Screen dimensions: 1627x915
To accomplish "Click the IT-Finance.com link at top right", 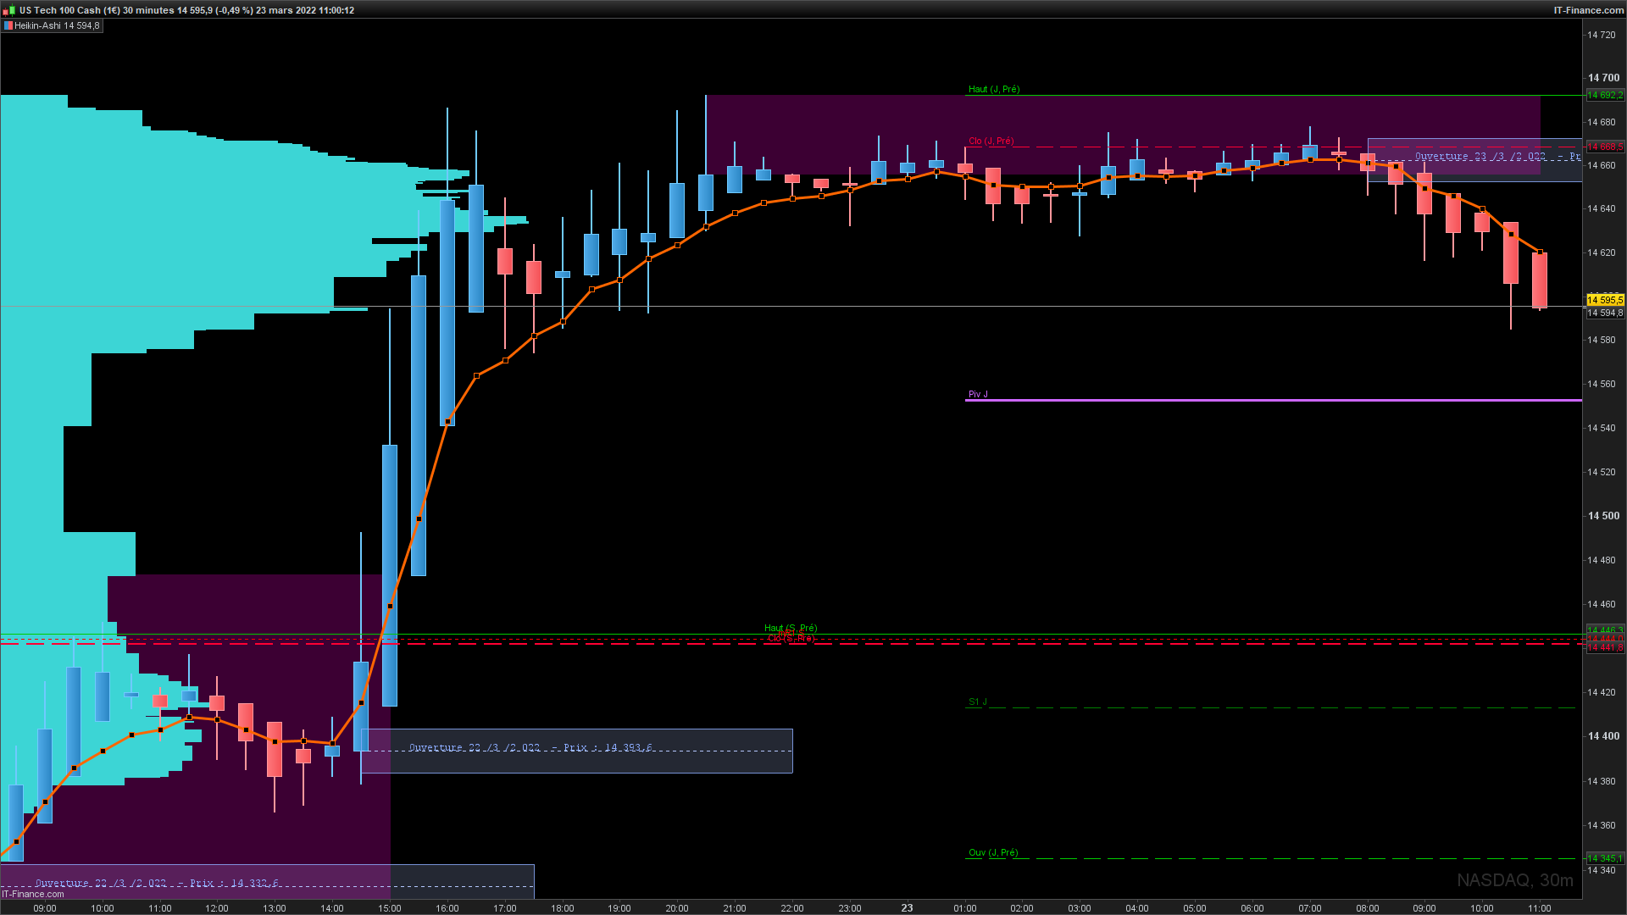I will (1588, 10).
